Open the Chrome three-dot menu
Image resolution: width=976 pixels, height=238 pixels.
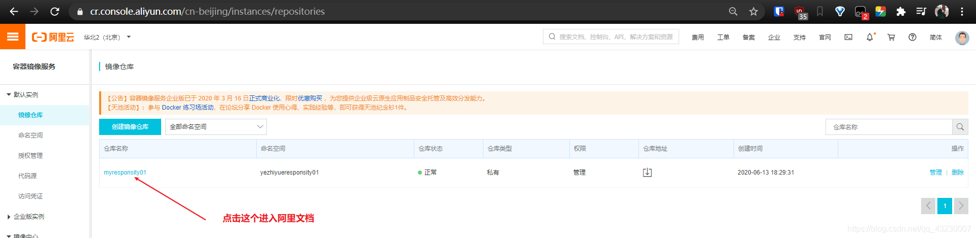(x=962, y=11)
